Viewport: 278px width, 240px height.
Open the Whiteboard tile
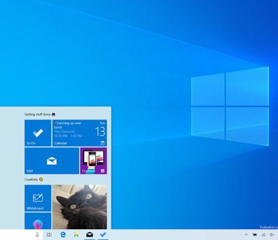point(38,198)
